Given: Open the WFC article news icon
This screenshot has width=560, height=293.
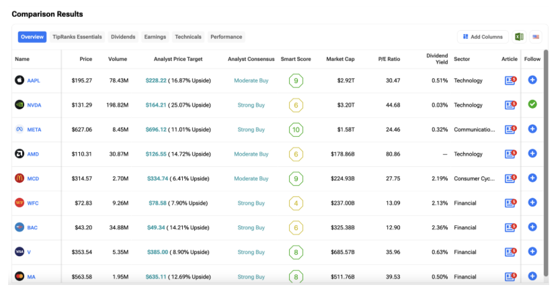Looking at the screenshot, I should (x=510, y=203).
